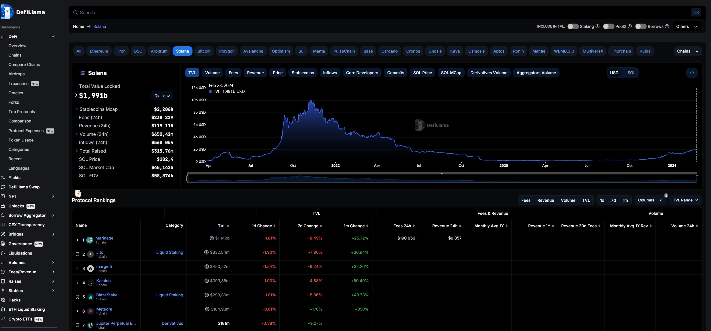
Task: Click the Solana chain logo icon
Action: click(x=83, y=73)
